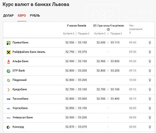Select the ЄВРО currency tab
The width and height of the screenshot is (156, 133).
(22, 16)
